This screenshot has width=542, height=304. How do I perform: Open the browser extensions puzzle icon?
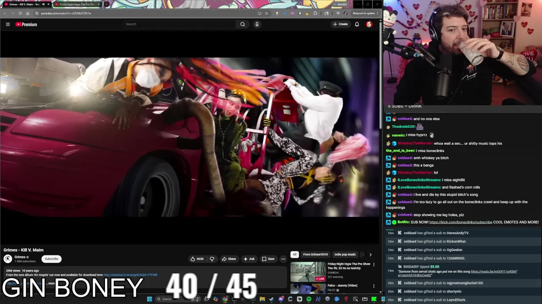[315, 13]
